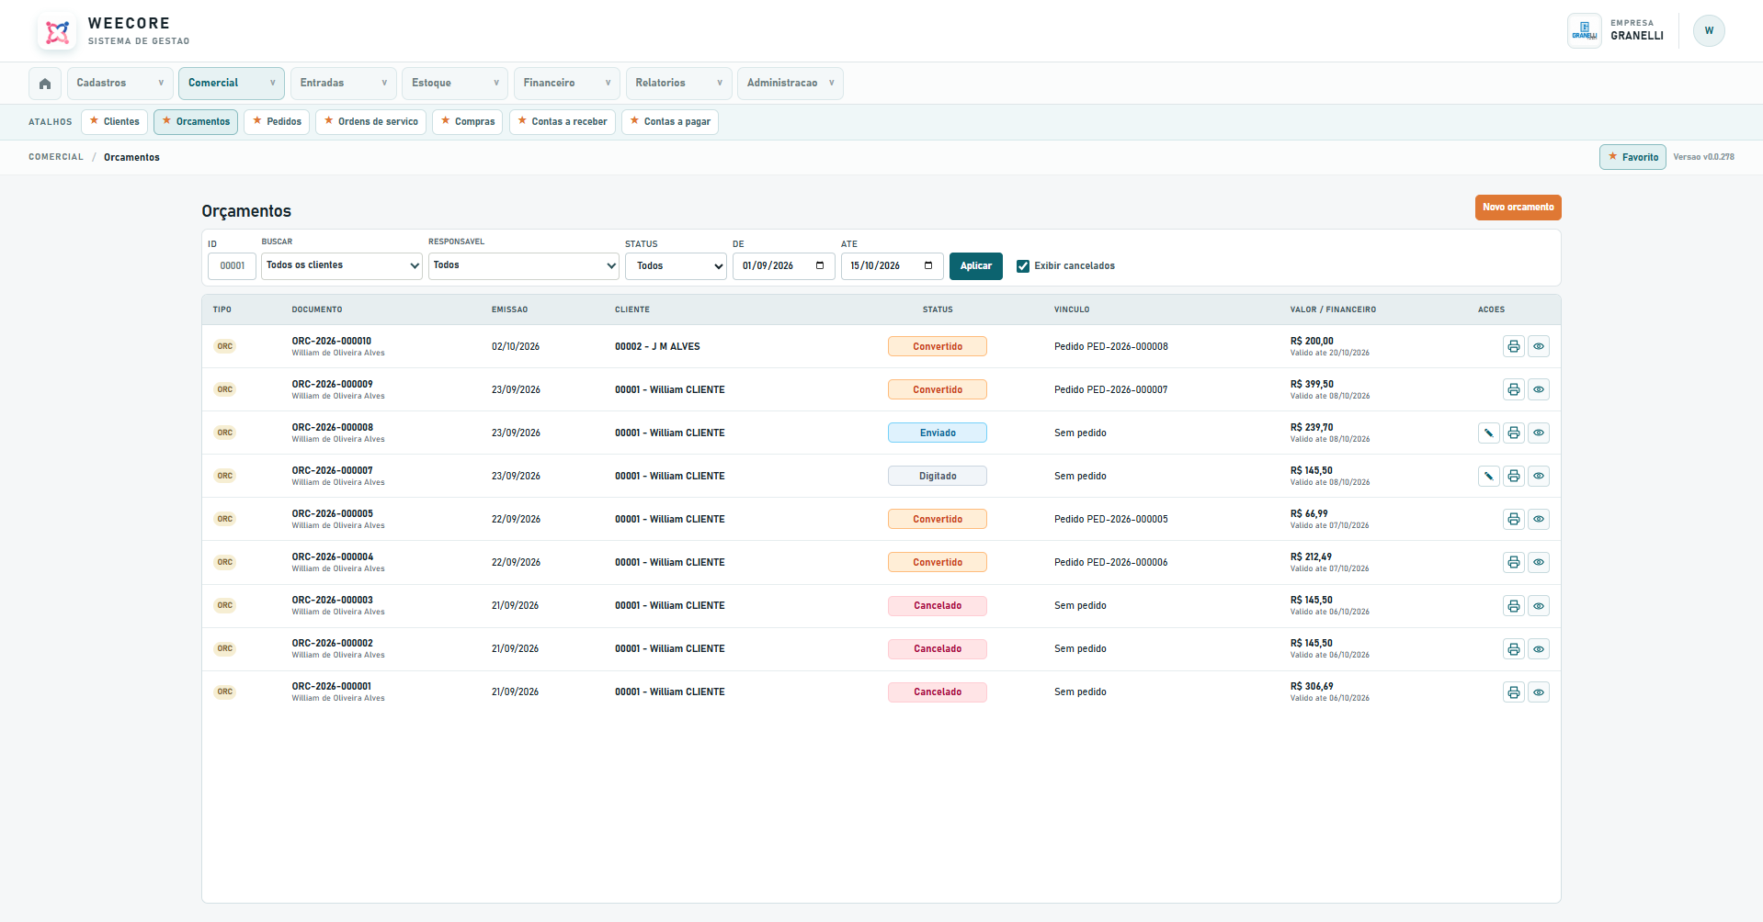The height and width of the screenshot is (922, 1763).
Task: Edit orçamento ORC-2026-000008 with pencil icon
Action: click(1488, 433)
